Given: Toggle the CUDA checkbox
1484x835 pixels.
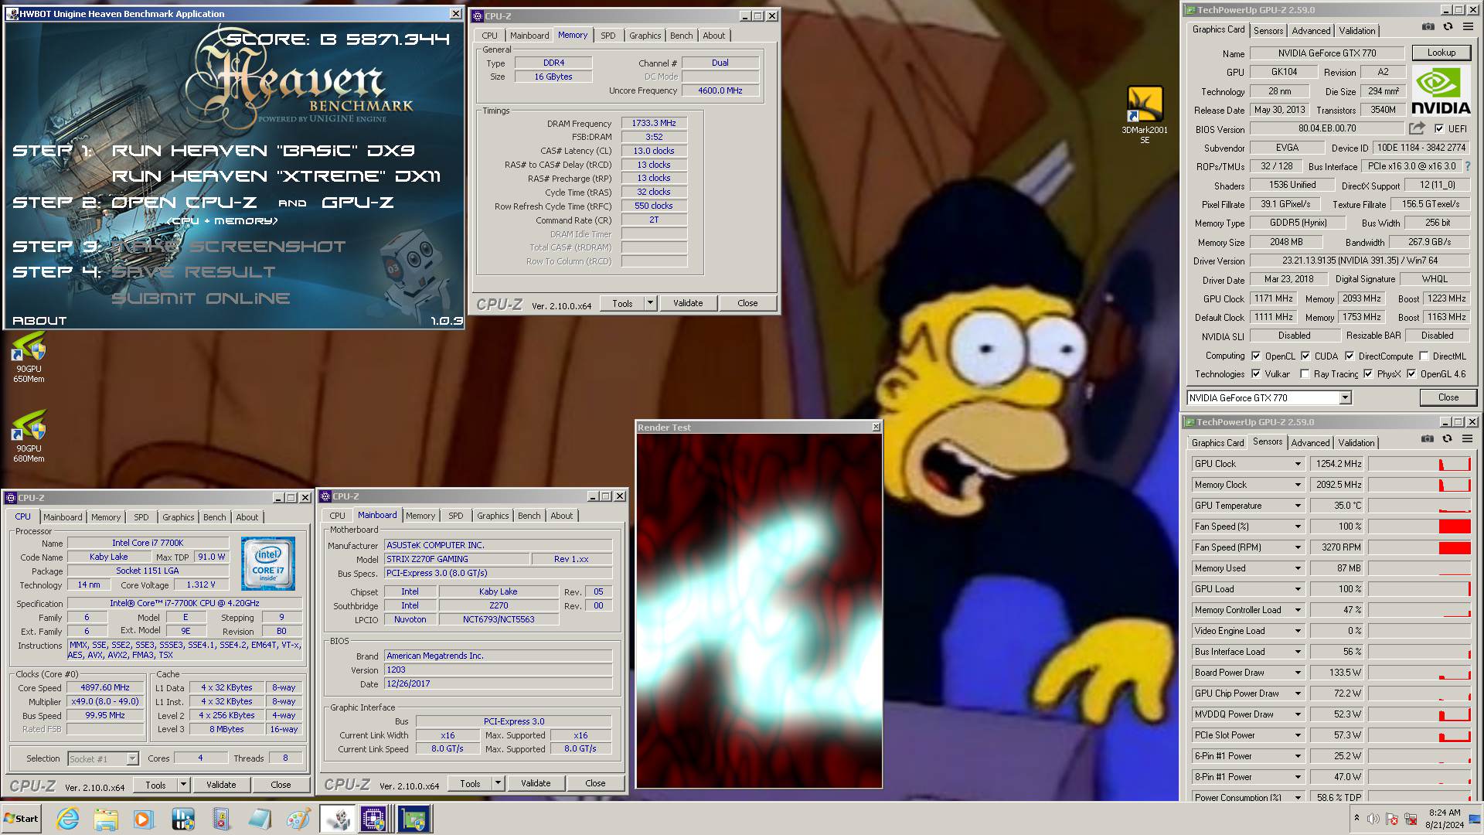Looking at the screenshot, I should (1305, 356).
